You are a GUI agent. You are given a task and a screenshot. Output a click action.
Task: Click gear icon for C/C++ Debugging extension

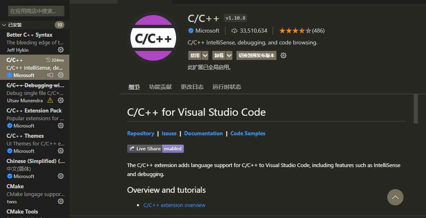[x=61, y=100]
